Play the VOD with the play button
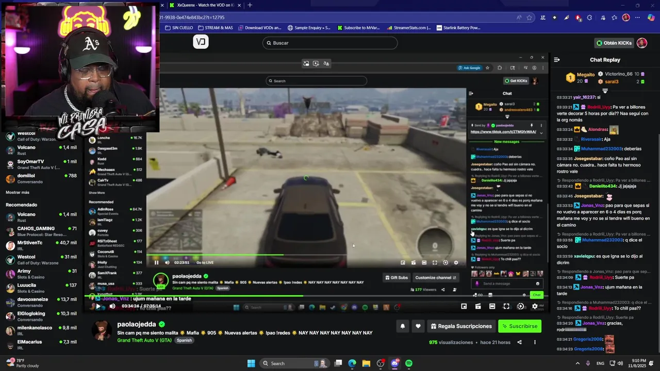This screenshot has width=660, height=371. [x=98, y=306]
